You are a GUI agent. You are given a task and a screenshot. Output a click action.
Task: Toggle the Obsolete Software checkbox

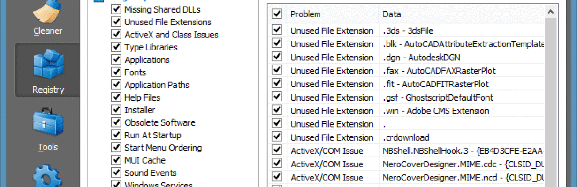tap(116, 122)
